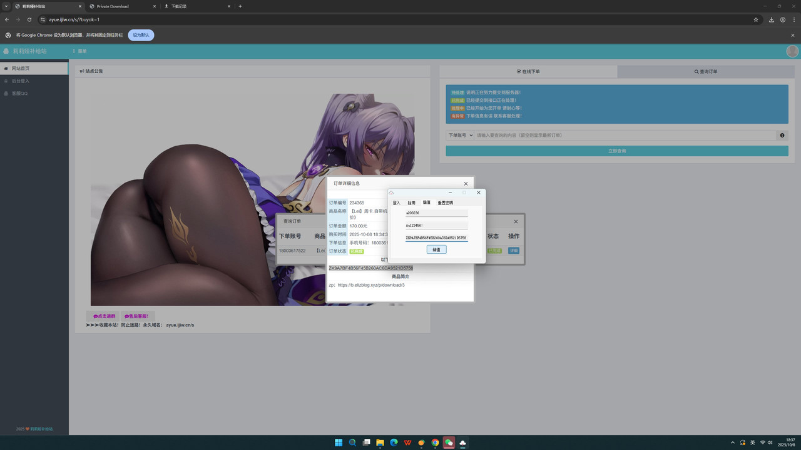Dismiss the default browser notification bar
This screenshot has width=801, height=450.
793,35
